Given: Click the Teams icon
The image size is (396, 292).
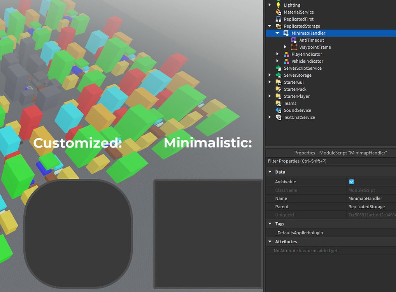Looking at the screenshot, I should [x=278, y=104].
